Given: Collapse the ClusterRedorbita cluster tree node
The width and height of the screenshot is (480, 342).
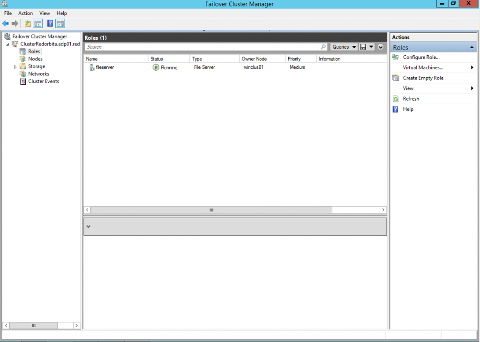Looking at the screenshot, I should [x=8, y=44].
